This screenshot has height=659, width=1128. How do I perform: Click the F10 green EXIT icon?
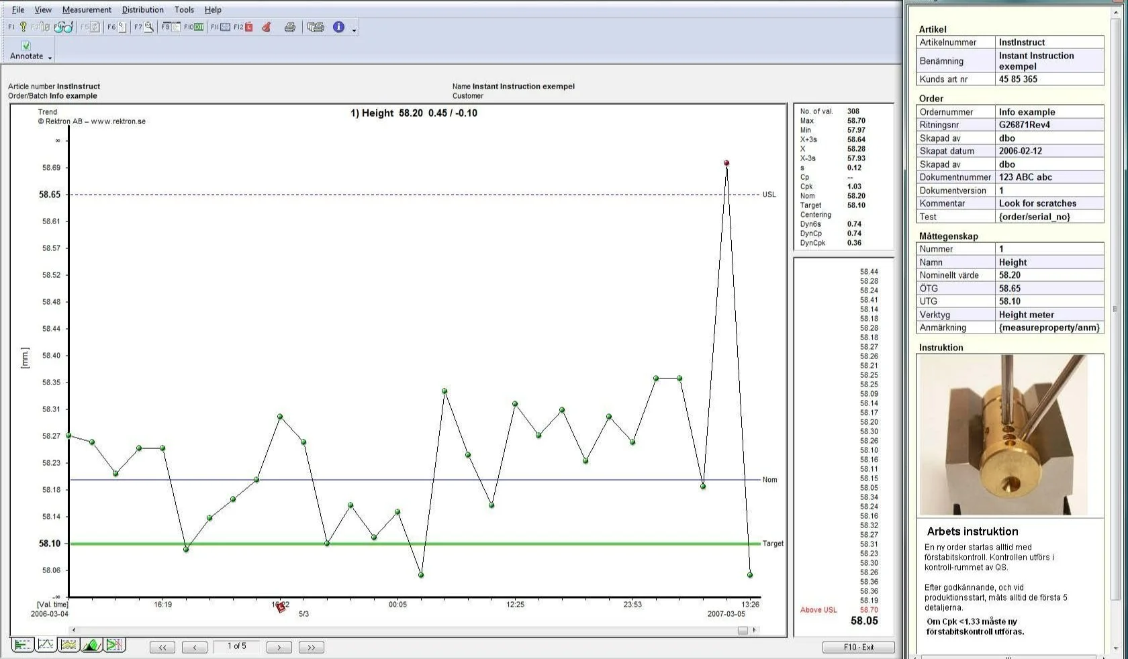tap(199, 27)
